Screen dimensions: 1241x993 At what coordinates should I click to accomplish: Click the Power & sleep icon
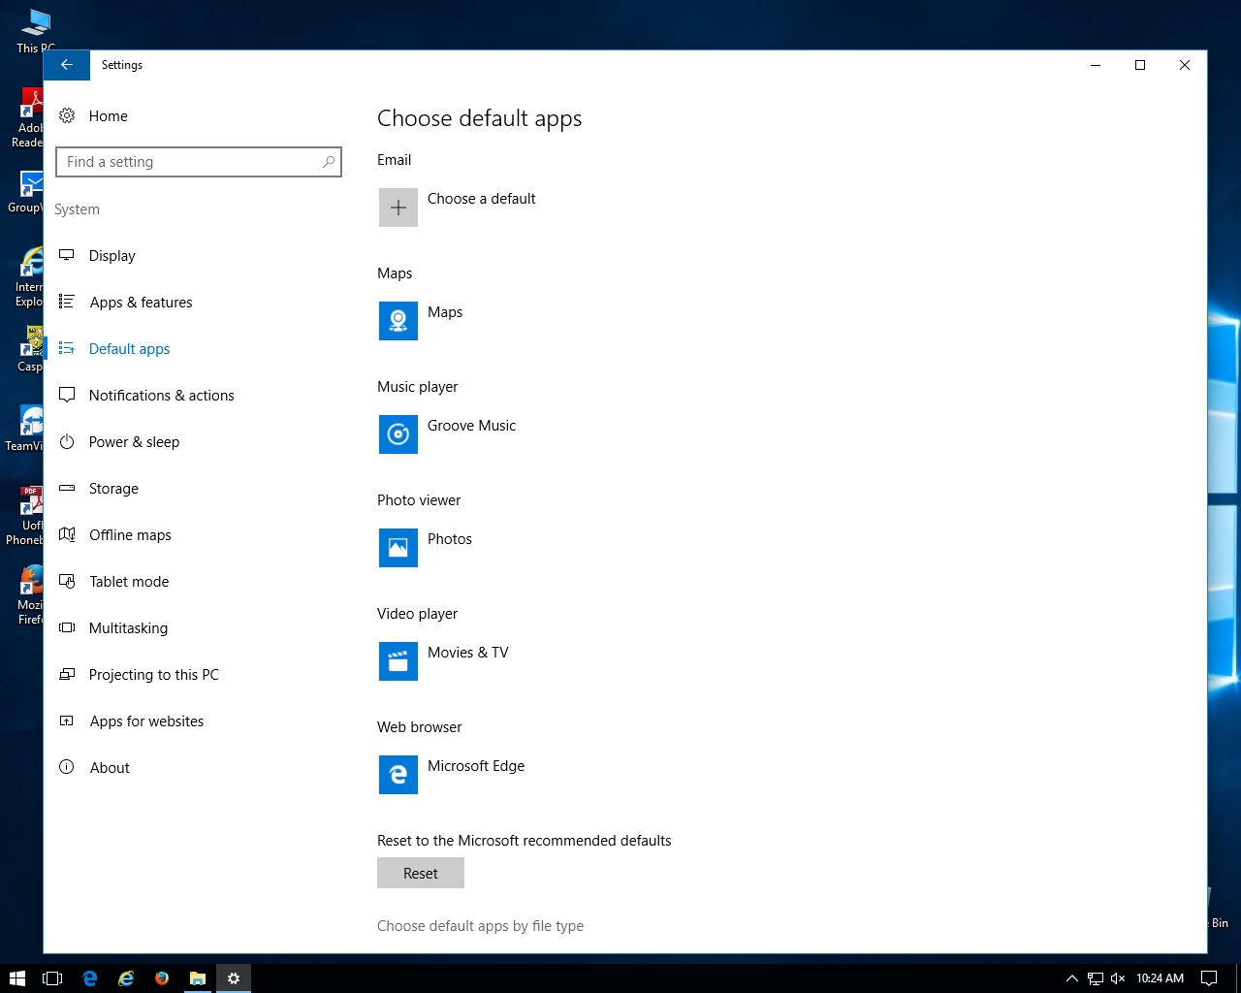click(x=67, y=441)
